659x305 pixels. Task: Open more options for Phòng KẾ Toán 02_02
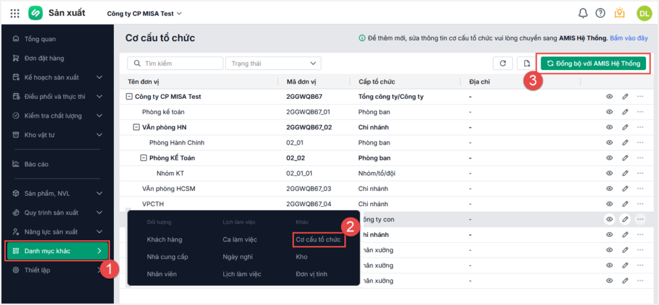(640, 158)
